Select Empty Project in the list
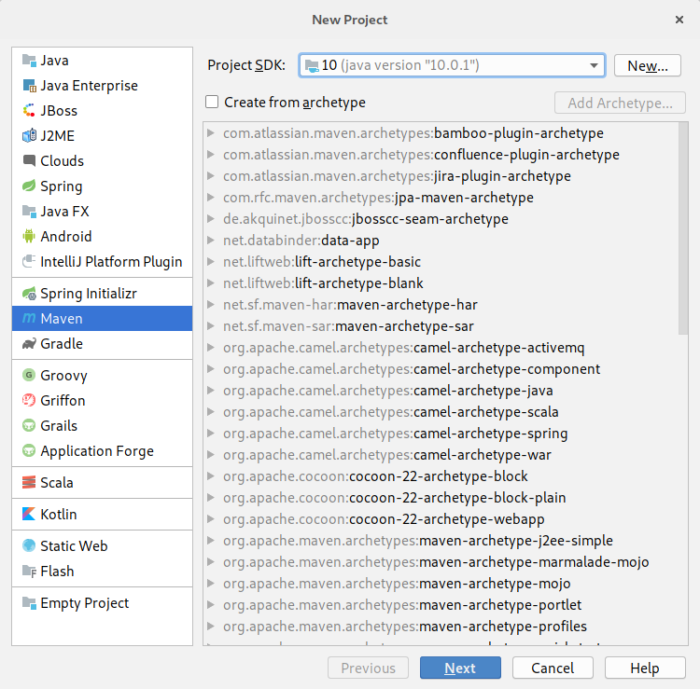This screenshot has width=700, height=689. coord(84,603)
